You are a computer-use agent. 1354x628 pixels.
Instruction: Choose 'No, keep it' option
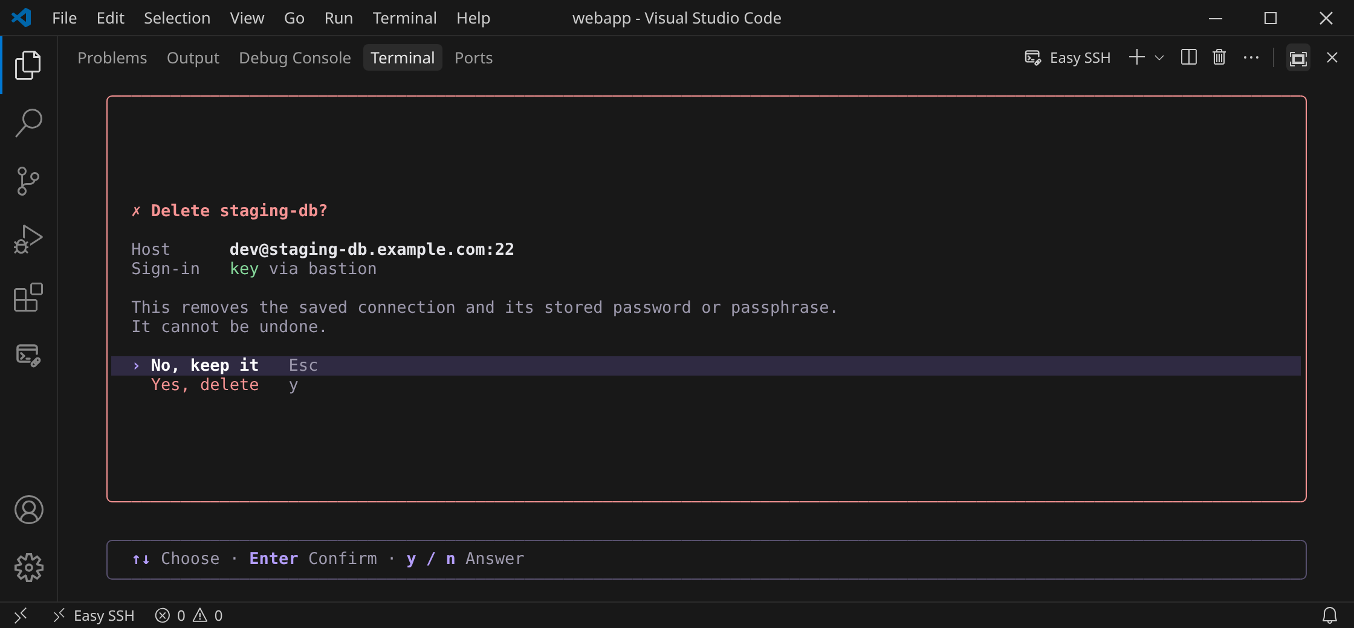click(x=706, y=365)
